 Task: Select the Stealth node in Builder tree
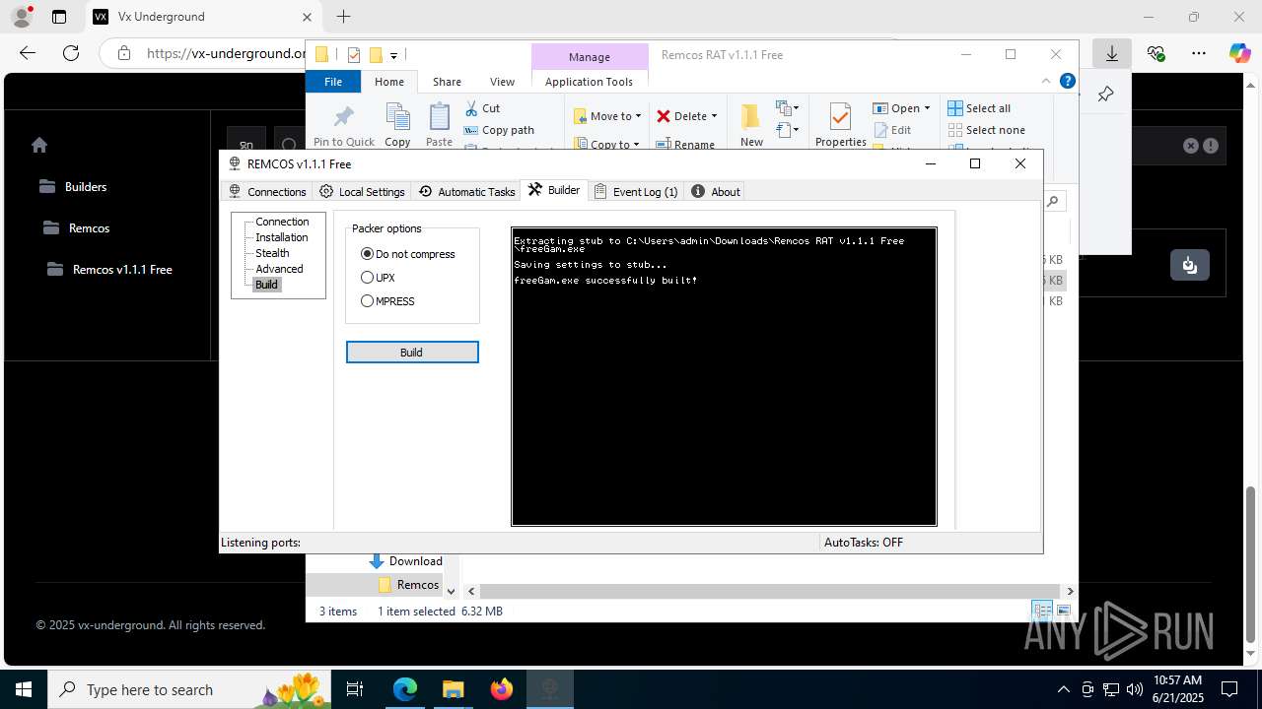point(272,253)
